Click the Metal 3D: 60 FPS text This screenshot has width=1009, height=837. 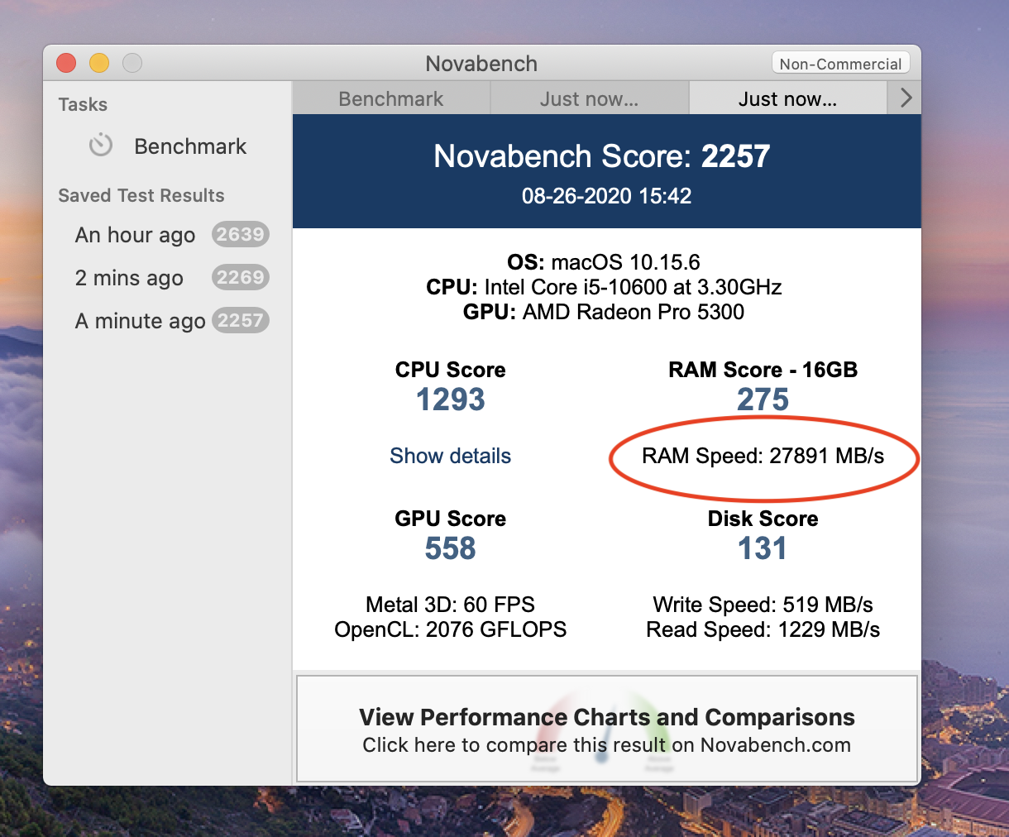pyautogui.click(x=450, y=605)
